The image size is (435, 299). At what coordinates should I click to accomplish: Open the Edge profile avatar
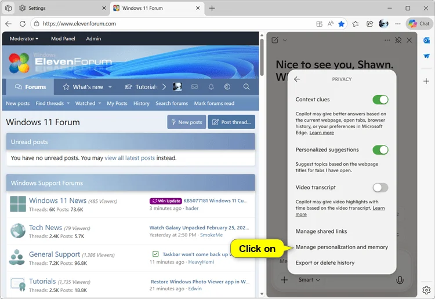(x=383, y=24)
